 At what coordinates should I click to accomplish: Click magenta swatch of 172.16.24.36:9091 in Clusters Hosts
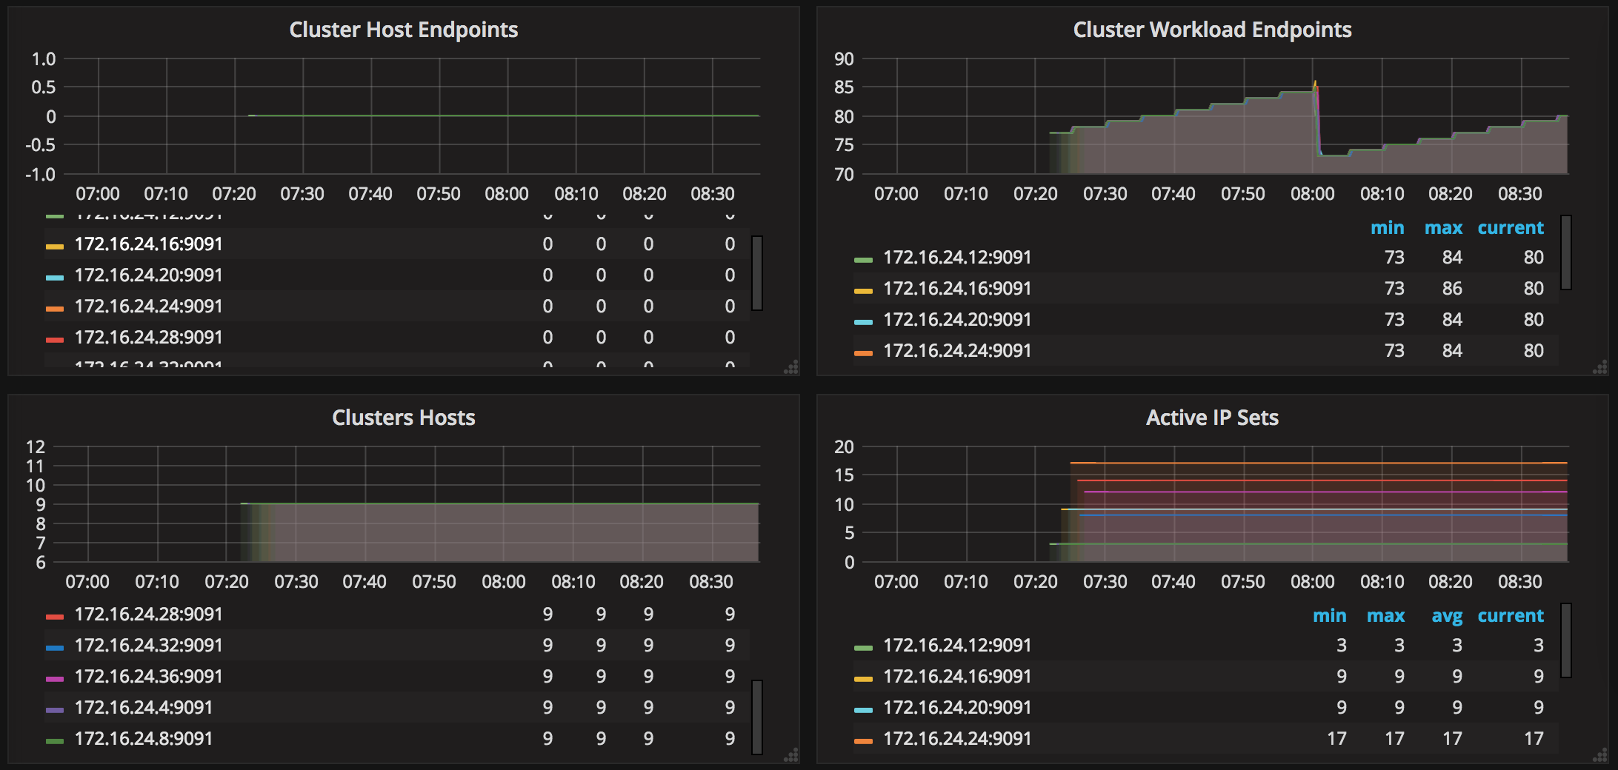coord(55,679)
